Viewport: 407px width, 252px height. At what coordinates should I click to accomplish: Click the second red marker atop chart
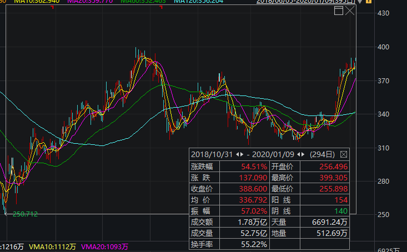pyautogui.click(x=161, y=7)
